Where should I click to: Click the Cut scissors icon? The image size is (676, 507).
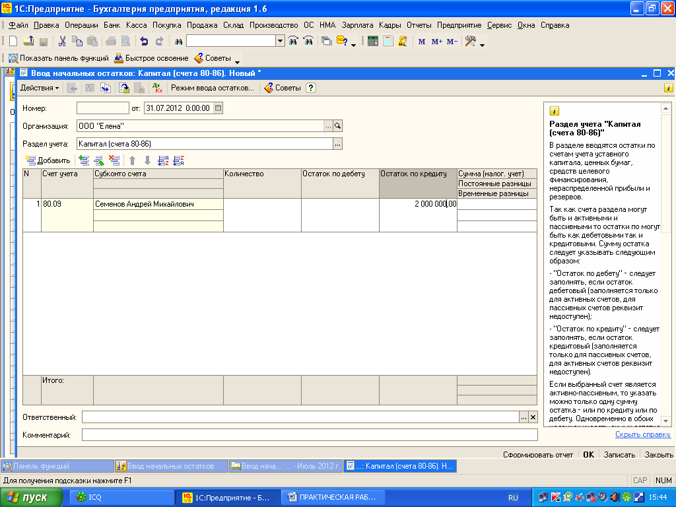[62, 42]
